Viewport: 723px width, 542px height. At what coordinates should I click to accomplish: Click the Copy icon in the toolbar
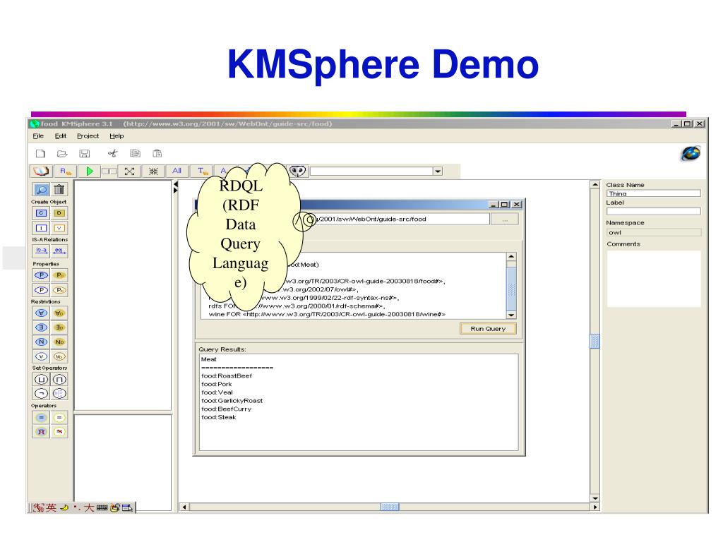coord(135,153)
